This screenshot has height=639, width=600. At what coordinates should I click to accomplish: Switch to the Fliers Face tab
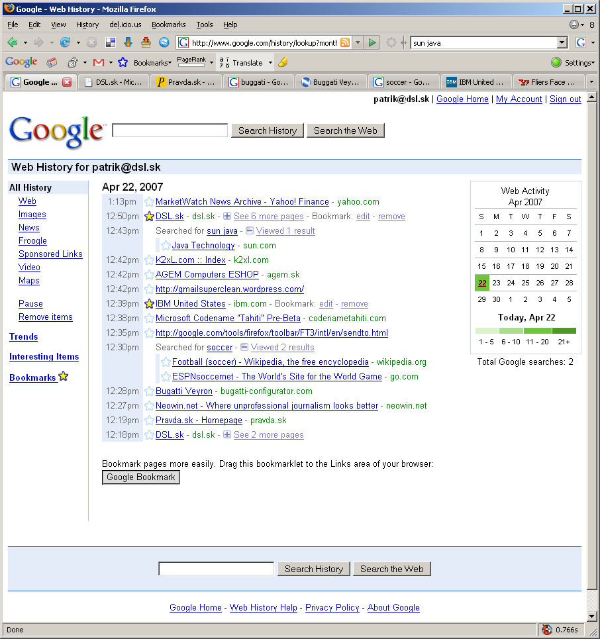coord(548,82)
